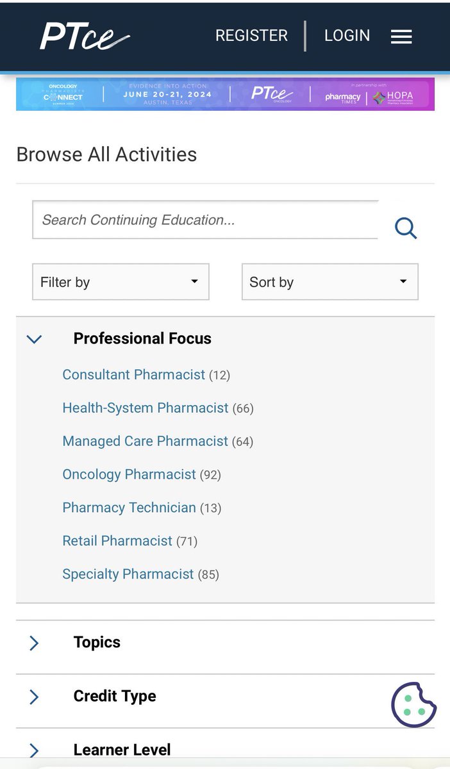Screen dimensions: 450x769
Task: Open the hamburger menu icon
Action: (401, 37)
